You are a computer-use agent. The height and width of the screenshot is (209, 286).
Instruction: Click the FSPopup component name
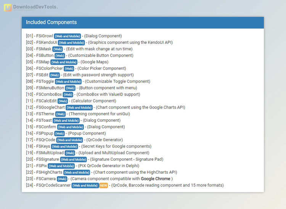[x=45, y=133]
